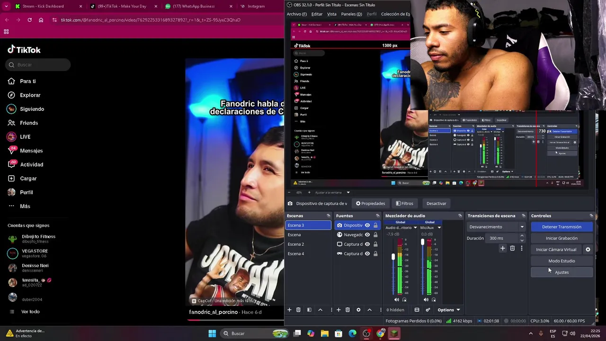The image size is (606, 341).
Task: Open the Mic/Aux channel dropdown arrow
Action: pos(439,228)
